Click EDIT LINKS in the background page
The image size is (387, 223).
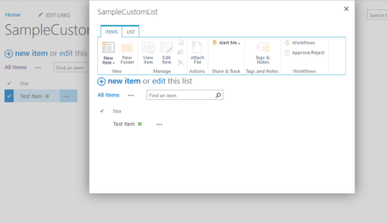pyautogui.click(x=54, y=15)
